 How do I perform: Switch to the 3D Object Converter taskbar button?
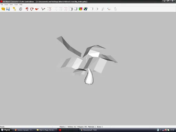pyautogui.click(x=68, y=130)
